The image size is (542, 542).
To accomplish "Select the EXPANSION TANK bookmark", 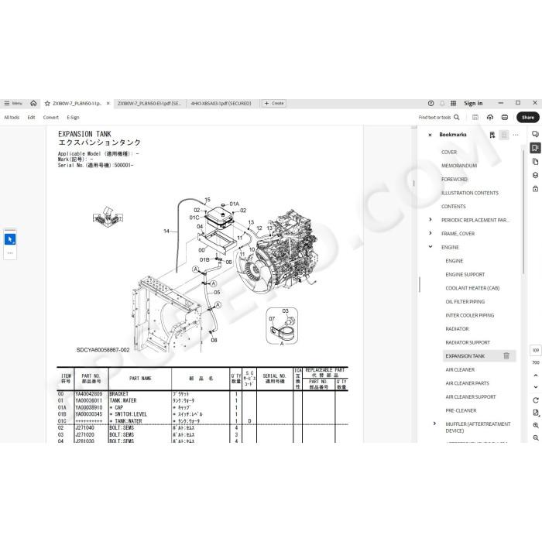I will click(465, 356).
